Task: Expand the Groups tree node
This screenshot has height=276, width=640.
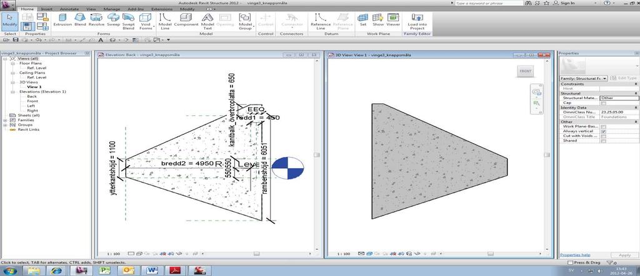Action: click(5, 125)
